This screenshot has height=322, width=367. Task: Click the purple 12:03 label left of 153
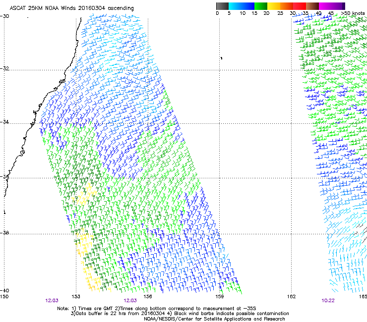[x=52, y=301]
